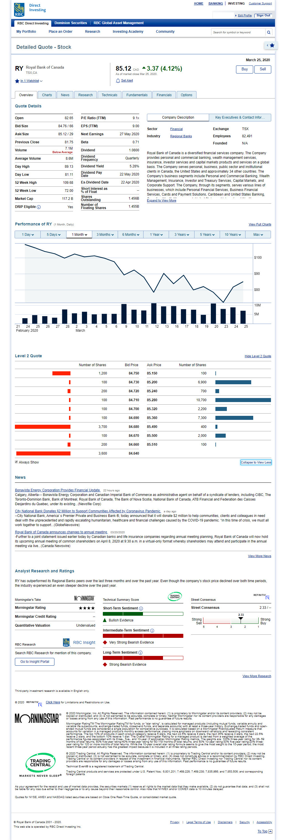Screen dimensions: 285x840
Task: Open the 6 Months chart range dropdown
Action: click(130, 234)
